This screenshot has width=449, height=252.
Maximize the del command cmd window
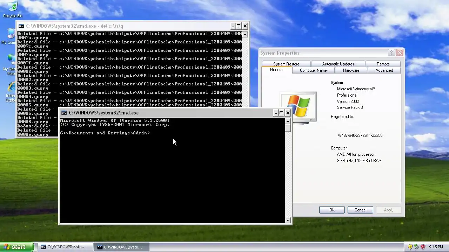tap(239, 26)
